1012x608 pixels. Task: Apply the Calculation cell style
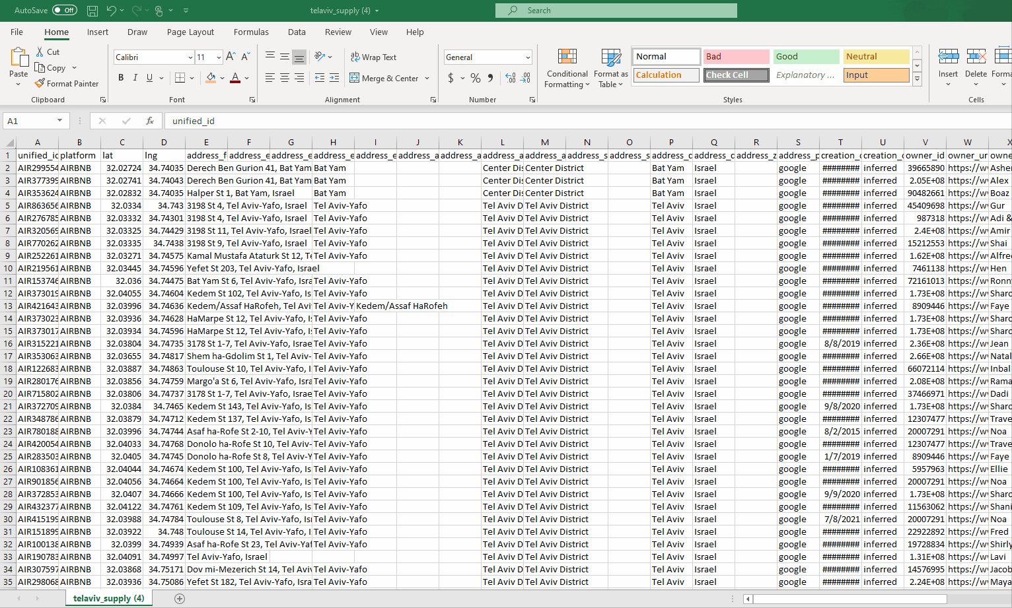(666, 75)
